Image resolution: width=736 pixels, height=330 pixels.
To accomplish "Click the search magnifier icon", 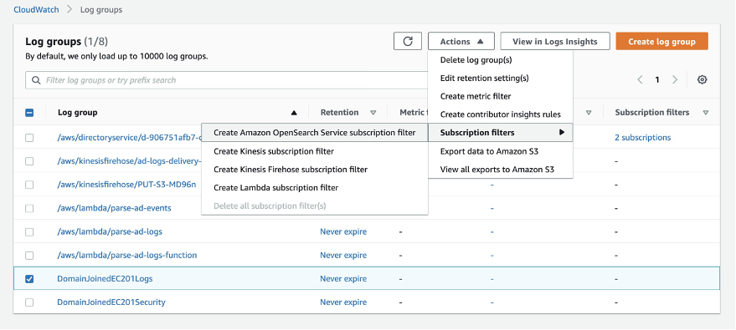I will (36, 80).
